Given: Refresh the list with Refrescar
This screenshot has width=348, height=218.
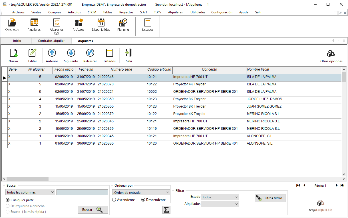Looking at the screenshot, I should 90,55.
